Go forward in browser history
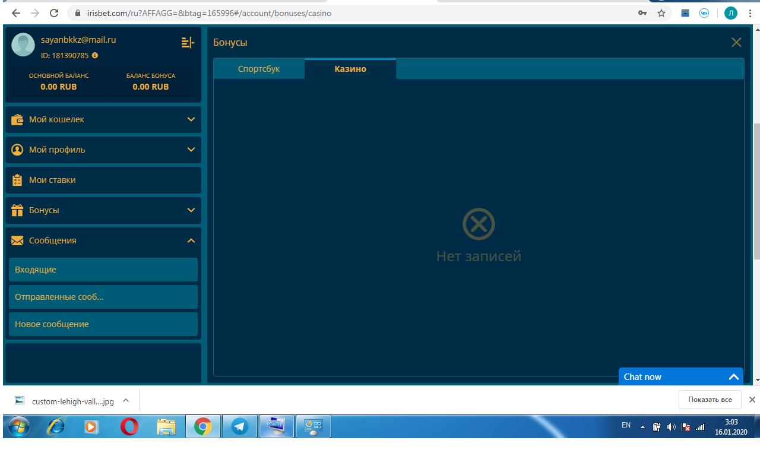Viewport: 760px width, 456px height. point(35,13)
